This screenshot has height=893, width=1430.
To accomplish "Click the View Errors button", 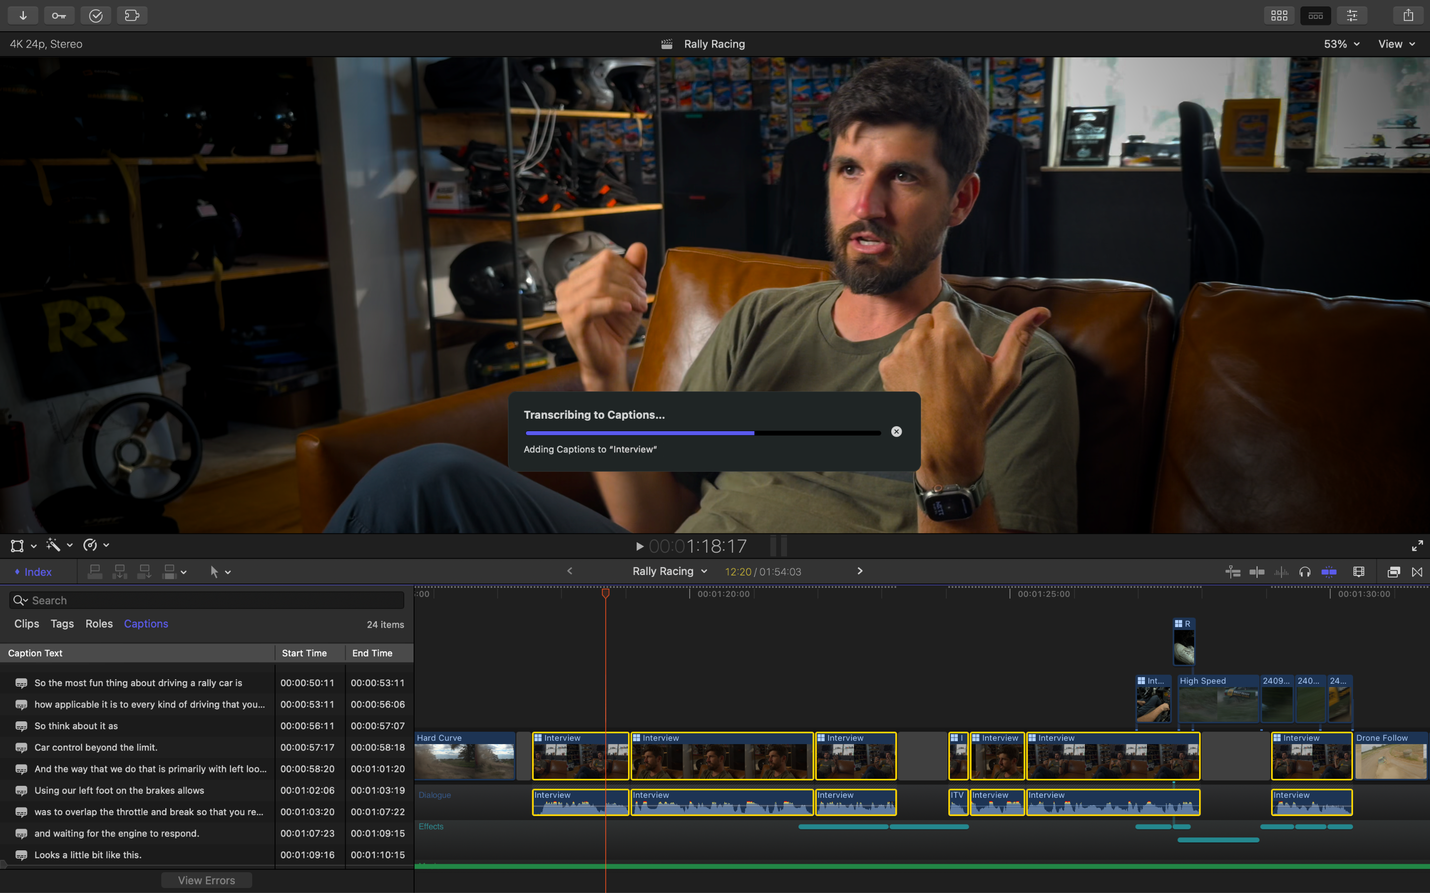I will [x=206, y=880].
